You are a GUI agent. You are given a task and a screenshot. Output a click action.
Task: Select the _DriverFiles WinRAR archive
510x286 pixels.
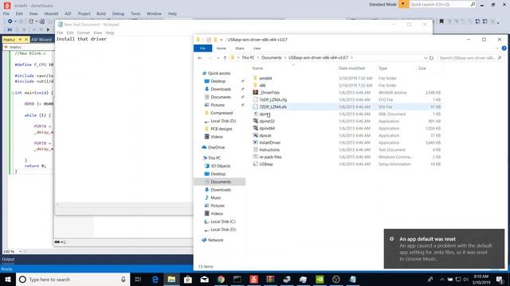pyautogui.click(x=269, y=92)
